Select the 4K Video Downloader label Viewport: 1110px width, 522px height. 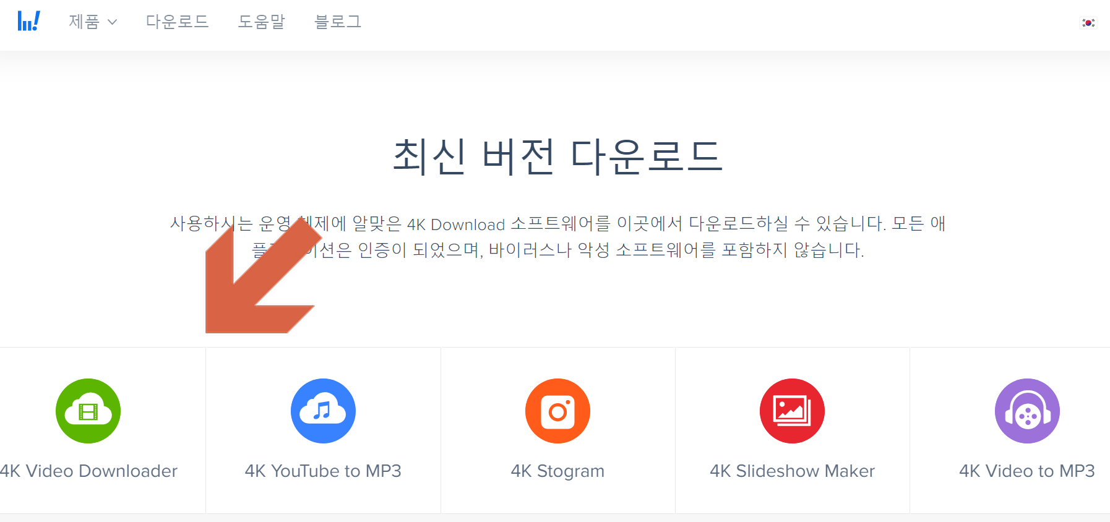pos(88,471)
